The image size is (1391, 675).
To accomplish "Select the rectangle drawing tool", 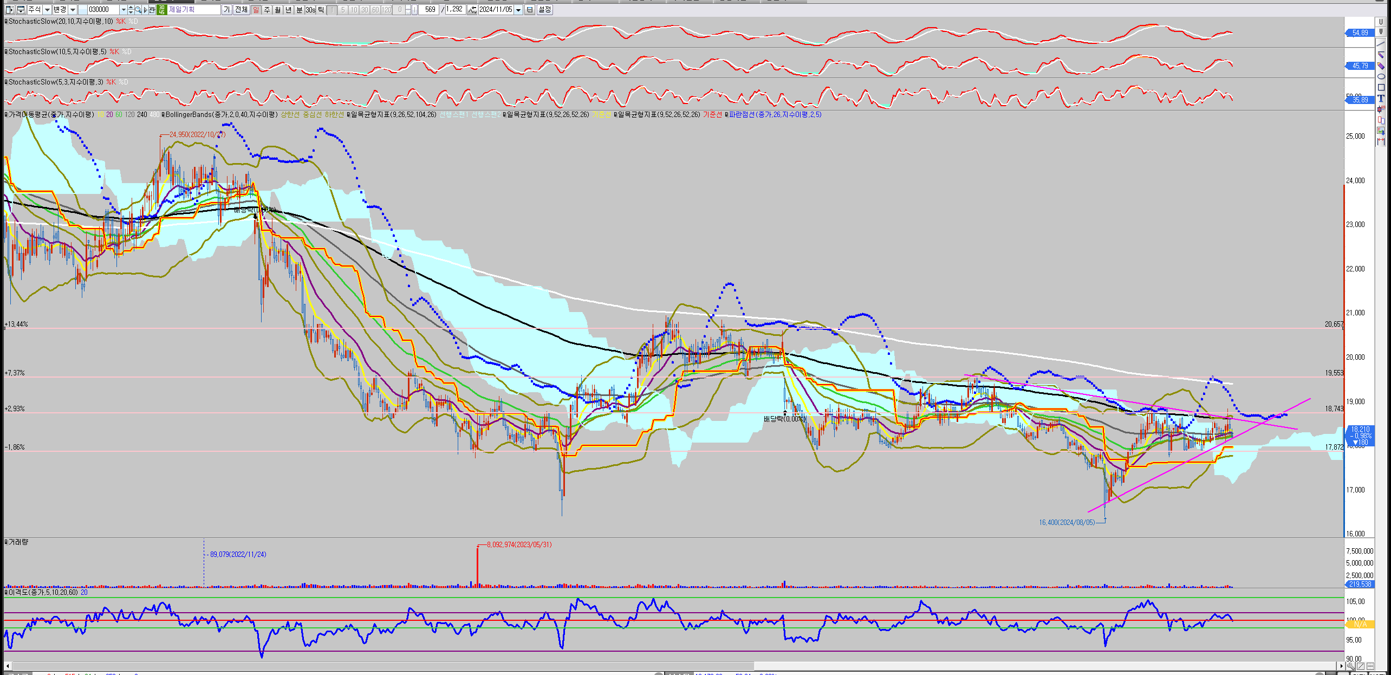I will point(1381,87).
